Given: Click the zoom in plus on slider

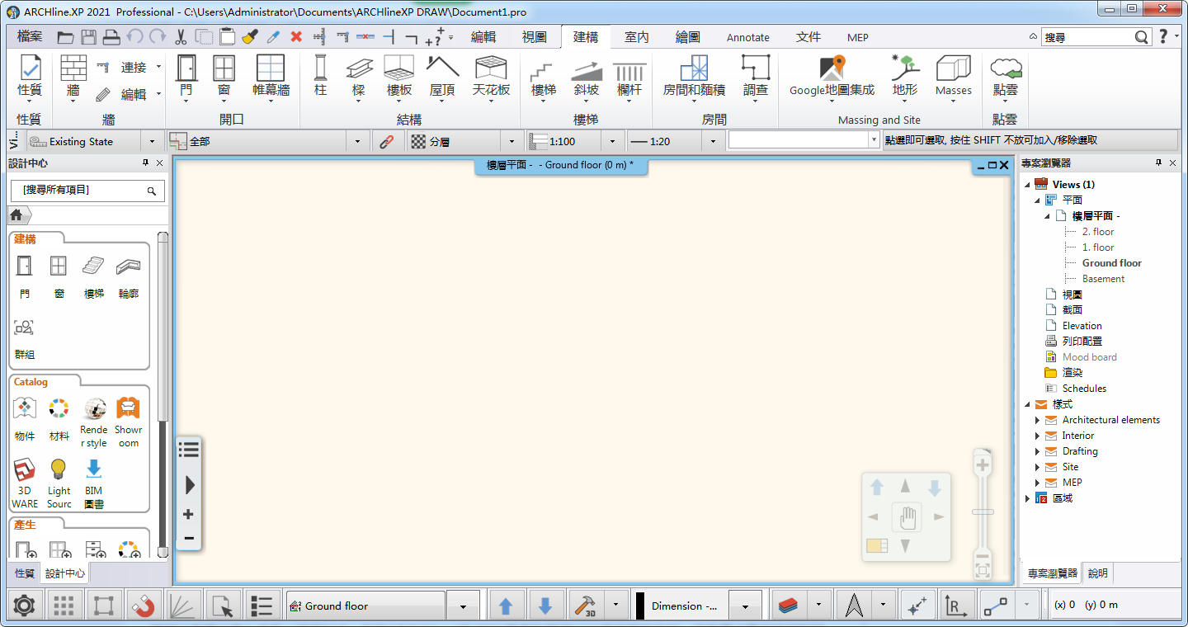Looking at the screenshot, I should pos(983,466).
